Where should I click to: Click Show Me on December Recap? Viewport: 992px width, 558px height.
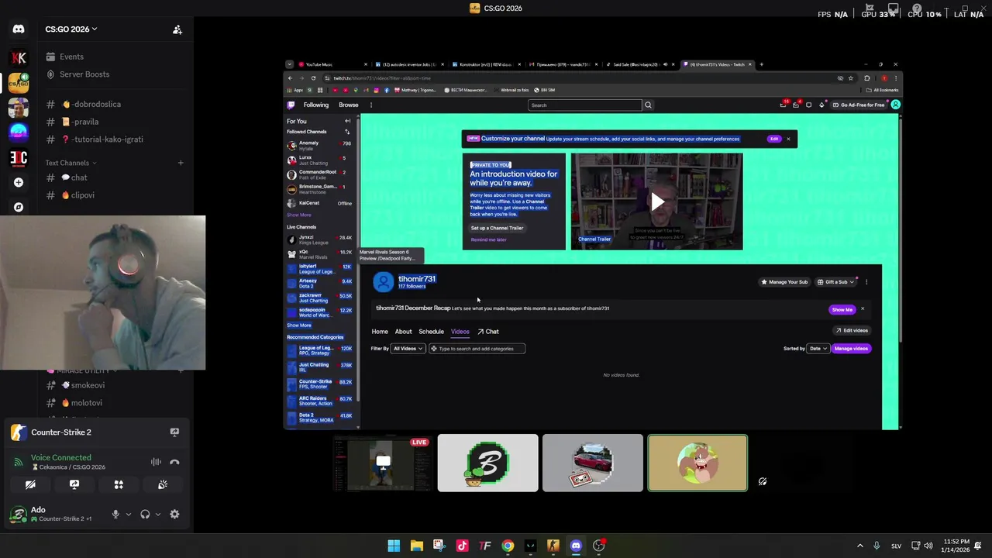click(842, 309)
